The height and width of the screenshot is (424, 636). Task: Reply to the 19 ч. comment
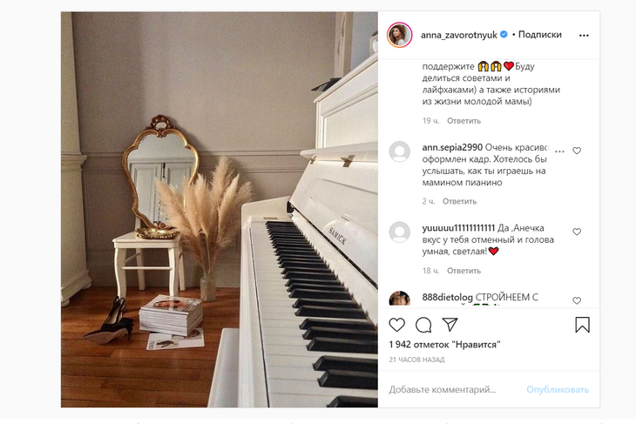pyautogui.click(x=463, y=121)
